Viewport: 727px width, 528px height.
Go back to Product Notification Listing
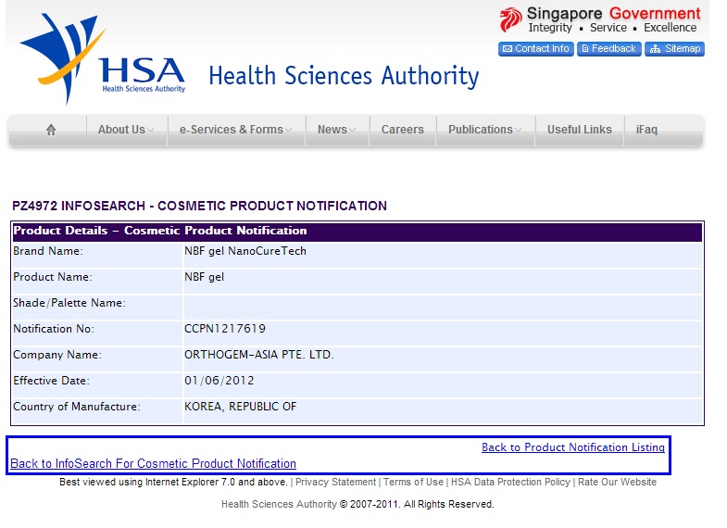tap(572, 447)
